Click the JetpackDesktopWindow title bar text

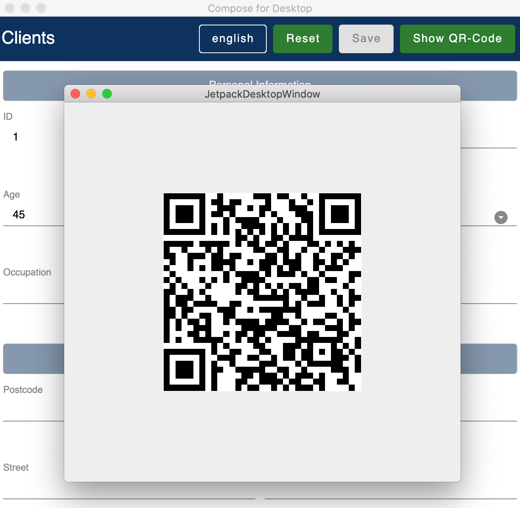pos(262,94)
